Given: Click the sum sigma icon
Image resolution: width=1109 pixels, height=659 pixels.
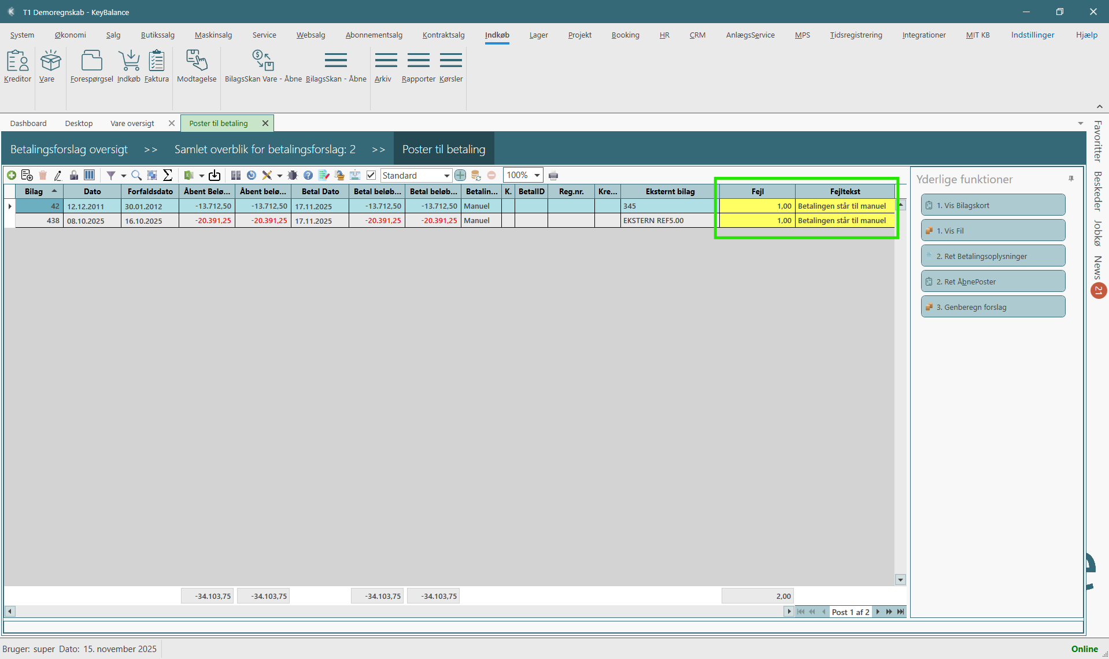Looking at the screenshot, I should click(x=168, y=175).
